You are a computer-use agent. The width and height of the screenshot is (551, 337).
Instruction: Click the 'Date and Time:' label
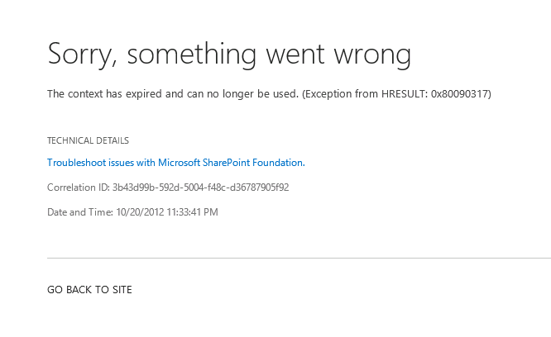(x=80, y=212)
